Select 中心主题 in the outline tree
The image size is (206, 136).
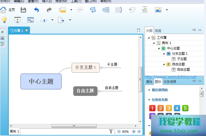point(173,48)
